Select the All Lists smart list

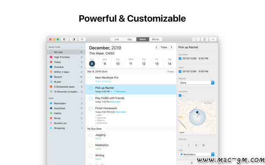pos(66,52)
